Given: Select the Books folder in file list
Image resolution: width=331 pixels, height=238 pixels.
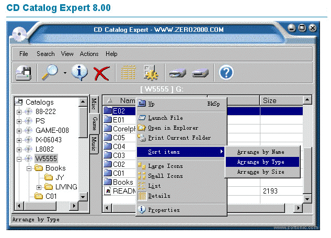Looking at the screenshot, I should click(119, 182).
